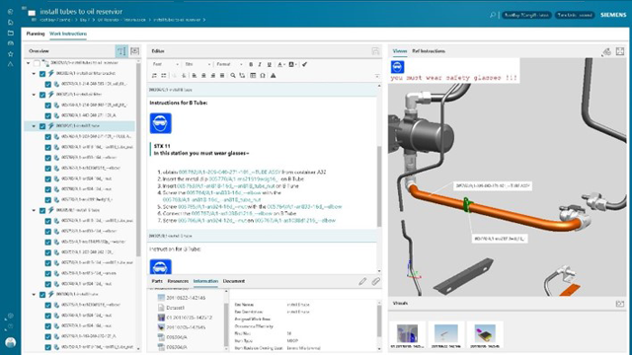Switch to the Planning tab
This screenshot has height=355, width=632.
(36, 34)
